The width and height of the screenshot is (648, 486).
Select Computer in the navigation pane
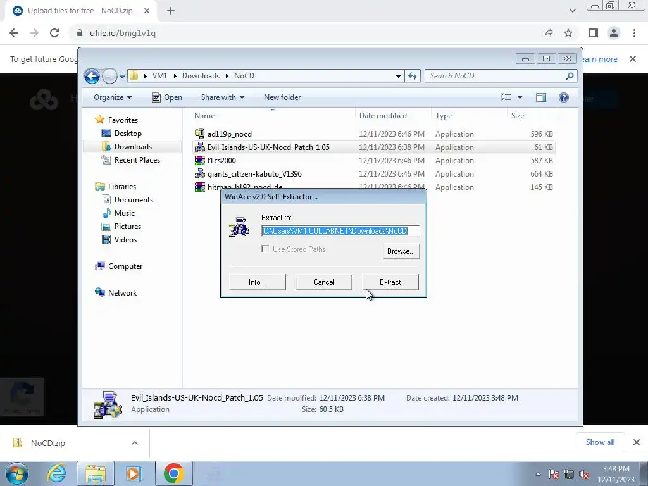(x=125, y=266)
